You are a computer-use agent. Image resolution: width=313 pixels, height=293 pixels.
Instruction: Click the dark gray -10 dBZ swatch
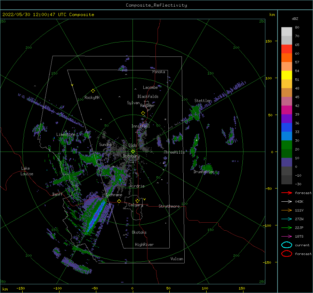point(287,180)
